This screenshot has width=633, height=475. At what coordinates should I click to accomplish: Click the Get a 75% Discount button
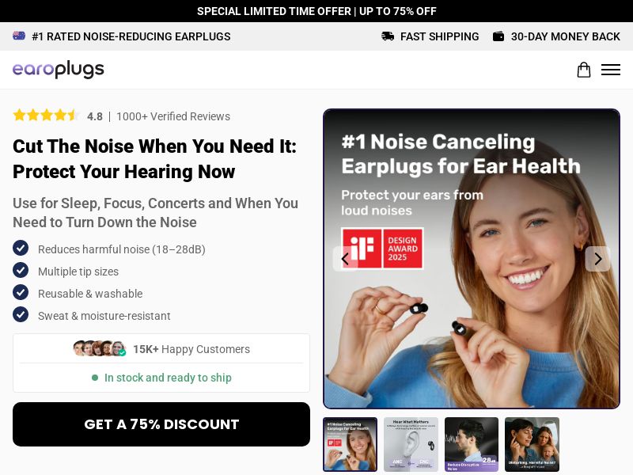(x=161, y=424)
